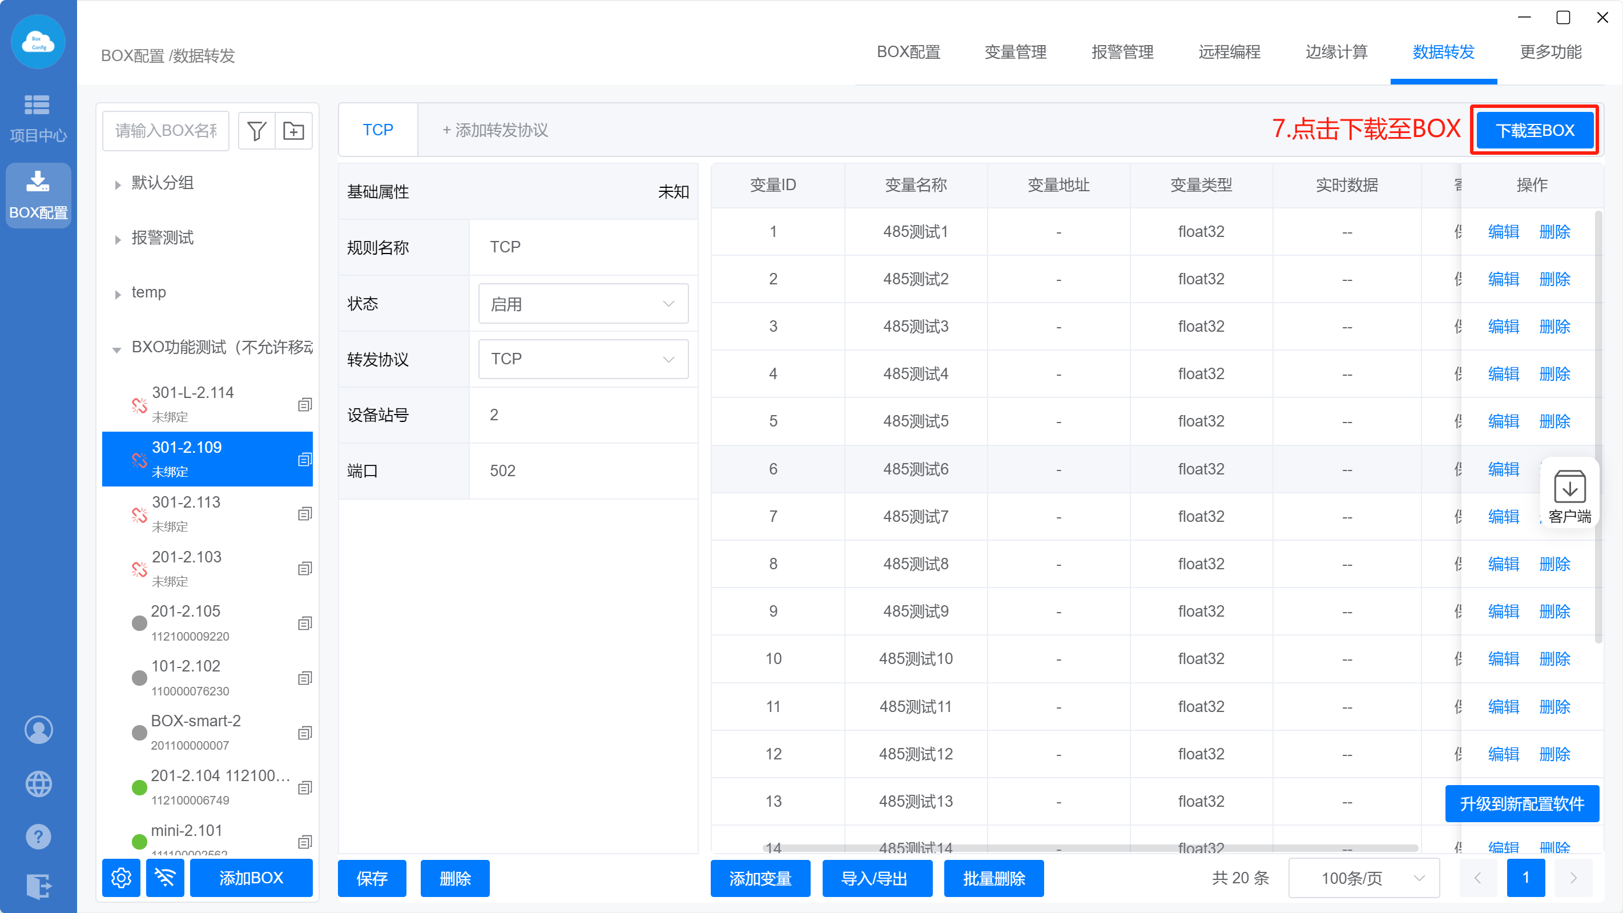The image size is (1623, 913).
Task: Collapse the BXO功能测试 group
Action: (x=117, y=349)
